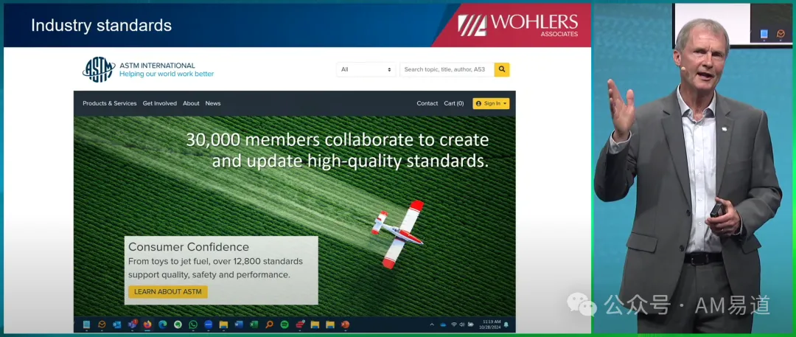796x337 pixels.
Task: Open the About menu
Action: pyautogui.click(x=191, y=103)
